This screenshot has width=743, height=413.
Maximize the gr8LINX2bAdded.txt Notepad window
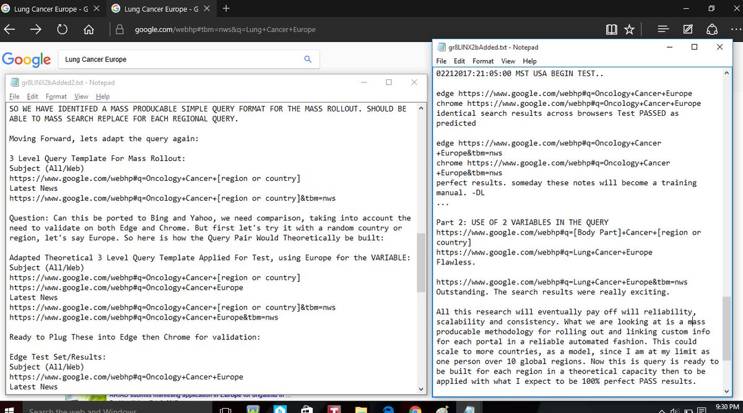(694, 47)
